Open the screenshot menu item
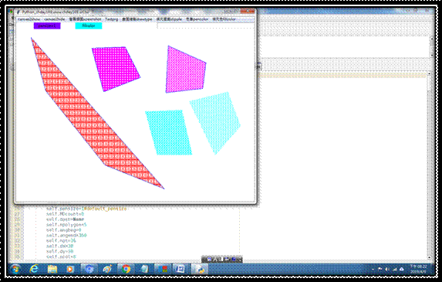The image size is (442, 282). point(85,19)
